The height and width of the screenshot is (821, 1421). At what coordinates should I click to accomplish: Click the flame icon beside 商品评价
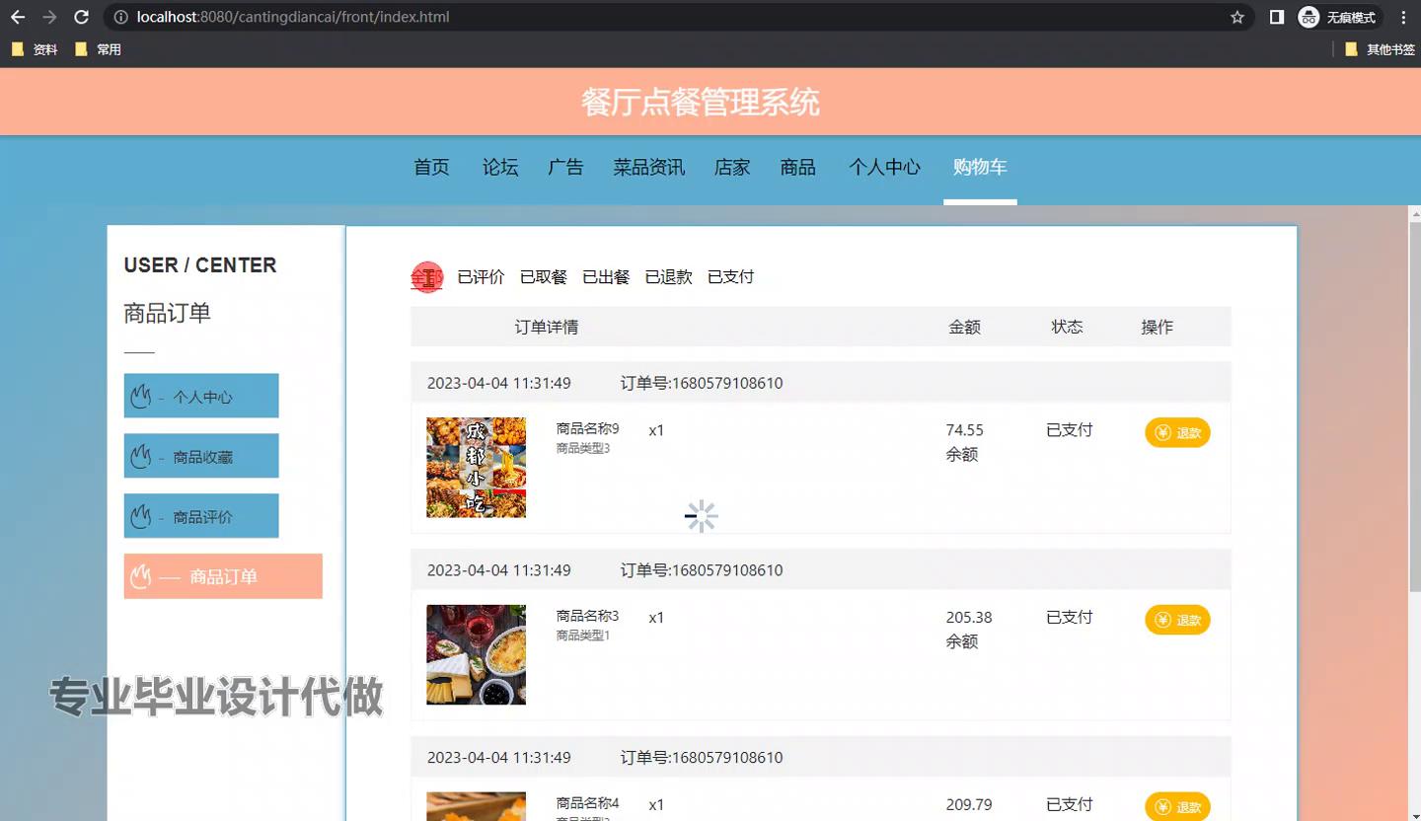pos(141,516)
